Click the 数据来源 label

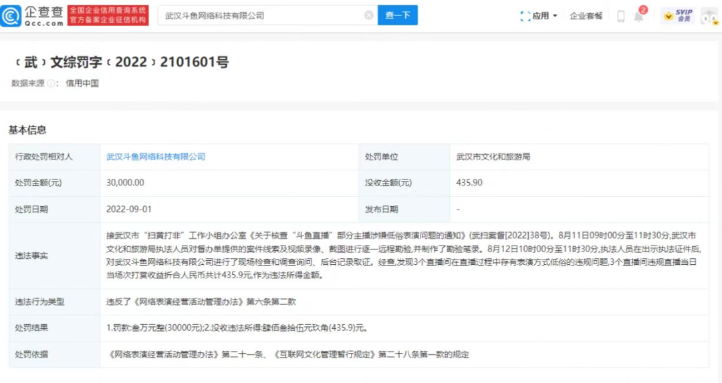27,83
